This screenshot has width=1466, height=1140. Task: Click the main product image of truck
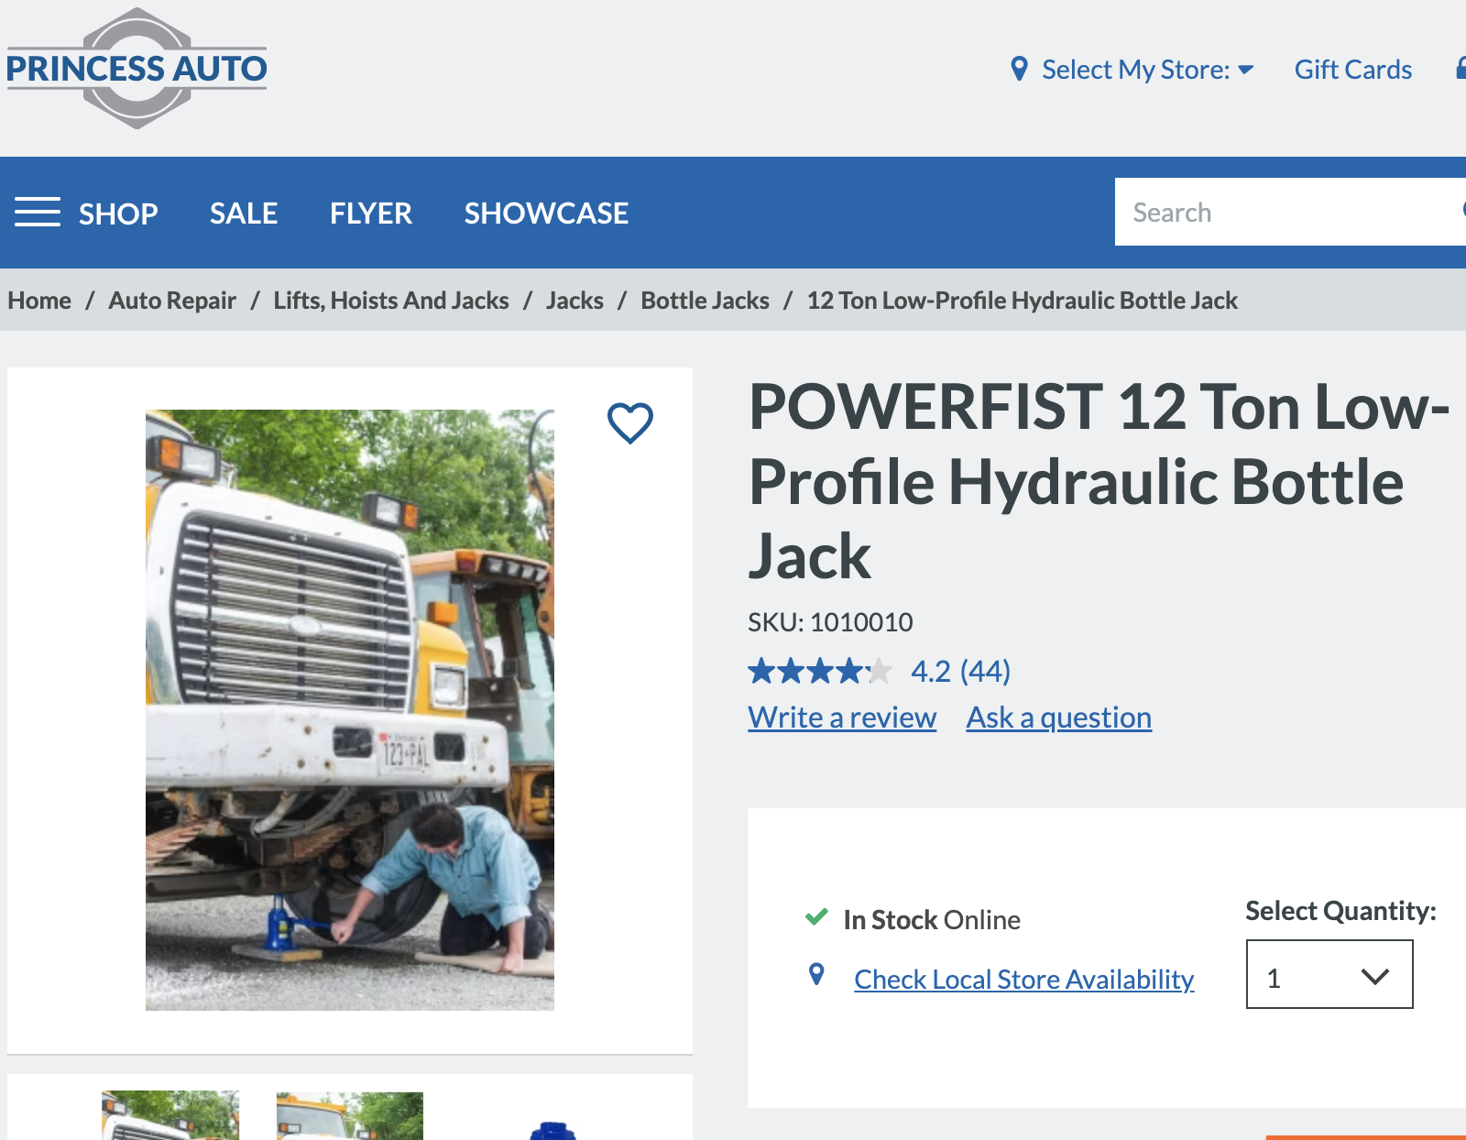tap(350, 710)
